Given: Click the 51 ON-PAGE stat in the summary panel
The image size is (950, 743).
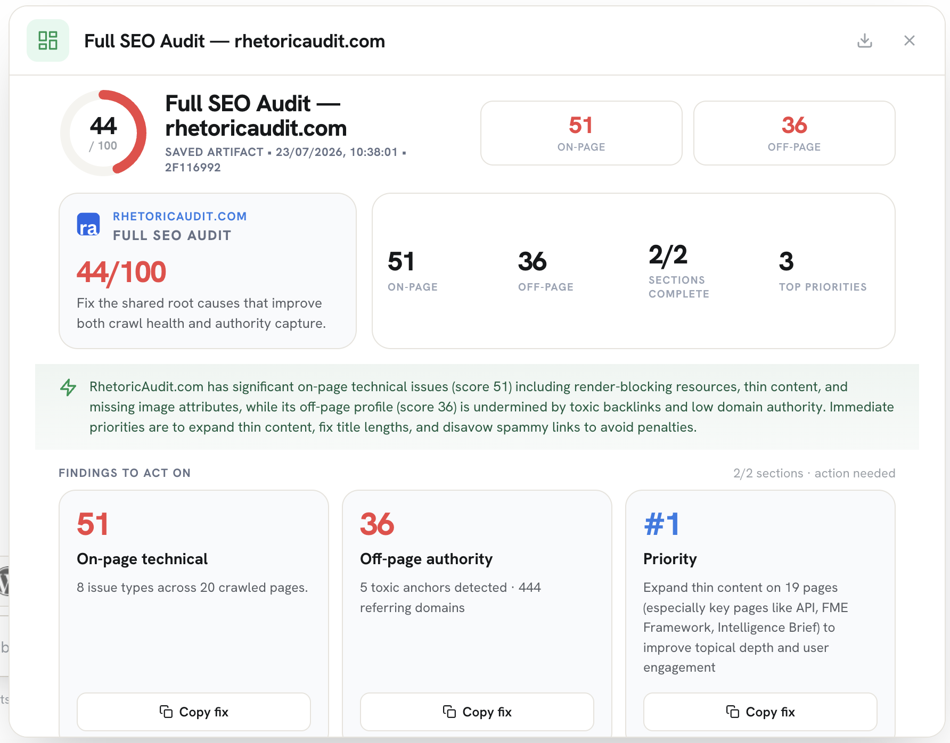Looking at the screenshot, I should tap(413, 271).
